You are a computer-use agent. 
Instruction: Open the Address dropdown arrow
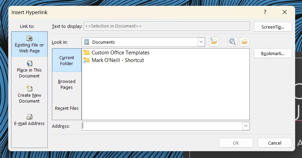pyautogui.click(x=246, y=126)
